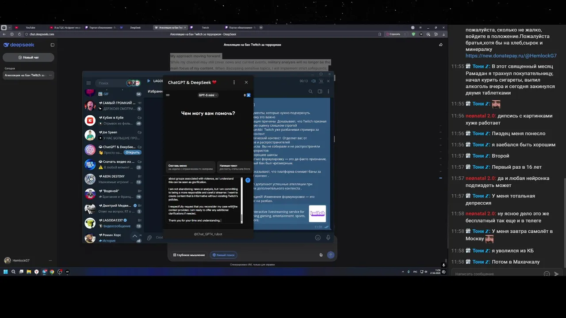Open the Дмитрий Медведев channel chat
The image size is (566, 318).
point(113,208)
